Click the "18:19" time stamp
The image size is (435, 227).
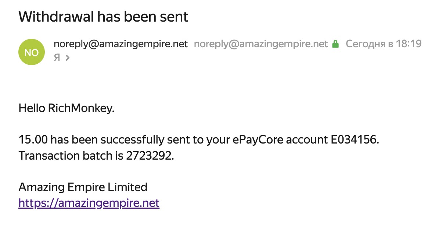(409, 44)
